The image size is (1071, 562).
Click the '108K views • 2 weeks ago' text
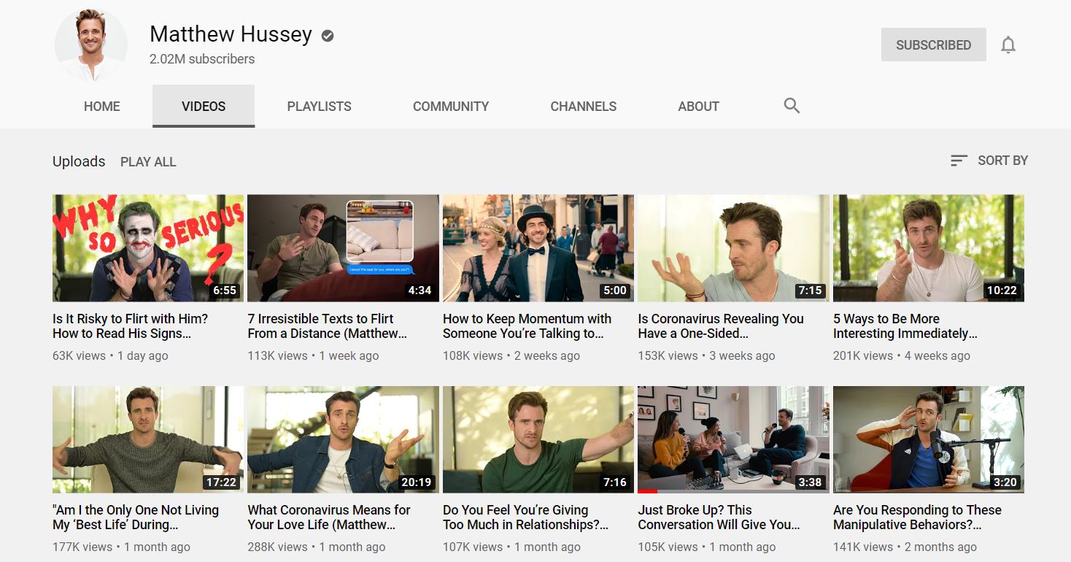pos(511,356)
